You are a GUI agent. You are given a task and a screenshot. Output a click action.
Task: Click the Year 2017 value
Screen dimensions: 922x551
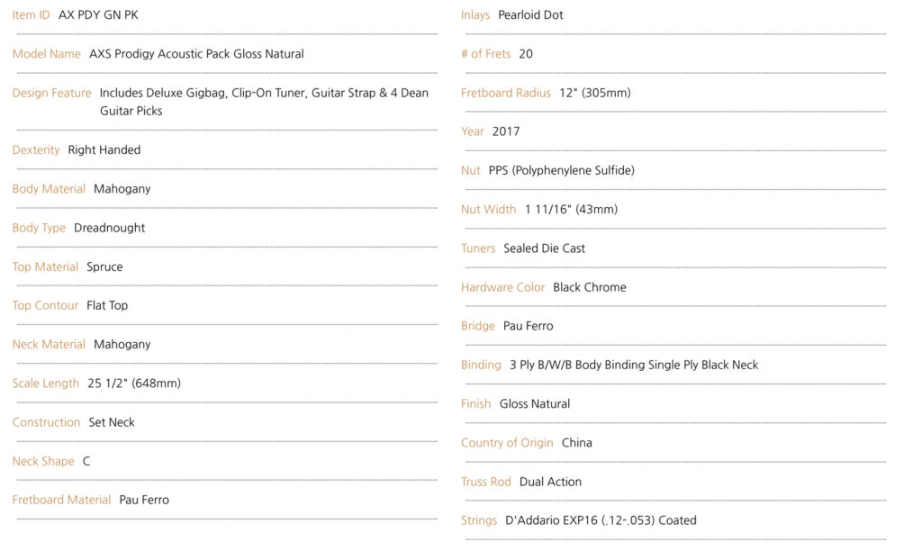tap(506, 131)
